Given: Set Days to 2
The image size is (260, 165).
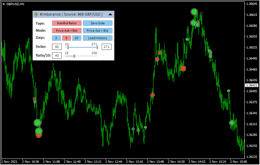Looking at the screenshot, I should [56, 38].
